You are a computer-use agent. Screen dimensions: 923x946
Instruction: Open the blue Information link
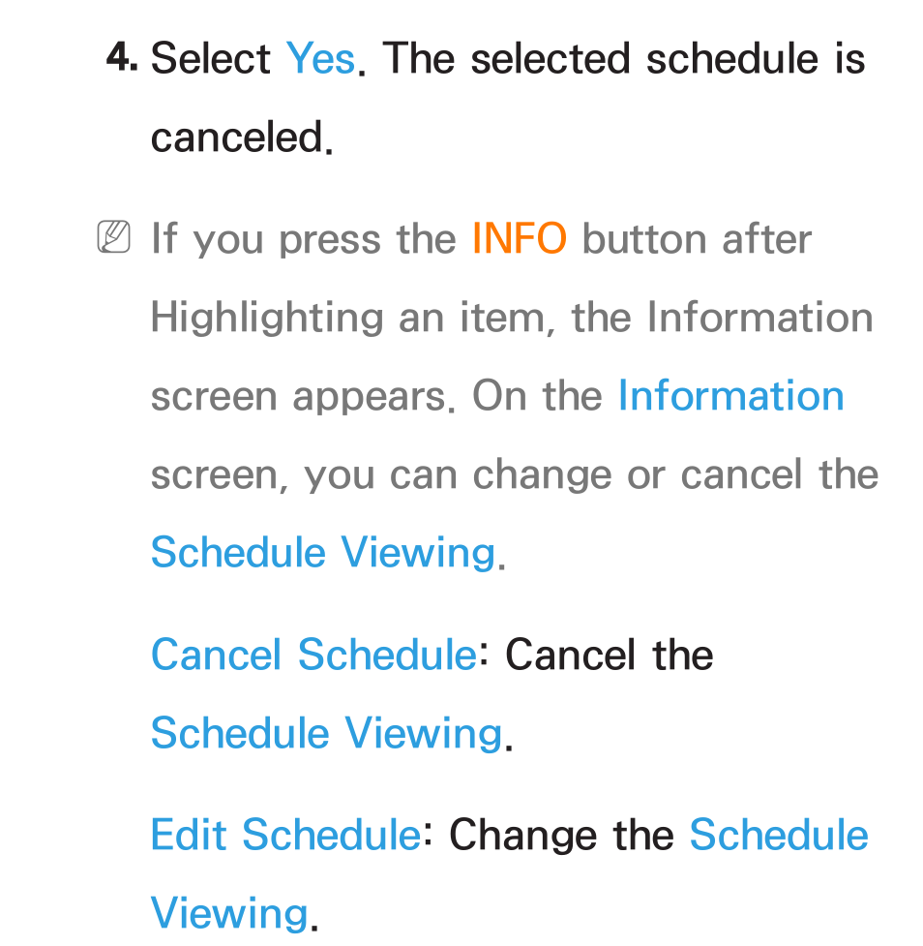coord(730,396)
